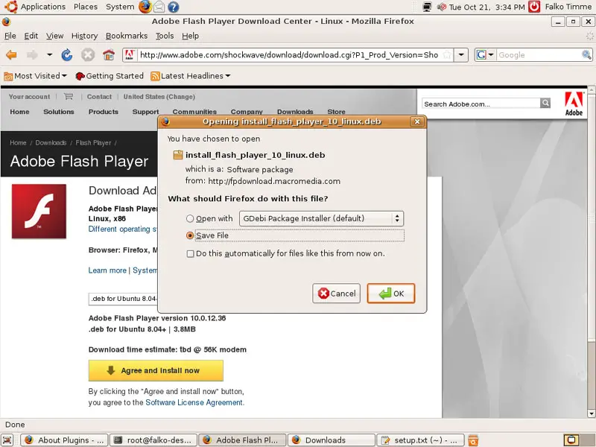Open the mail launcher in the top panel
The width and height of the screenshot is (596, 447).
(159, 7)
